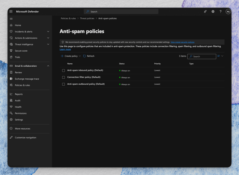Open the filter options next to Search

[220, 56]
